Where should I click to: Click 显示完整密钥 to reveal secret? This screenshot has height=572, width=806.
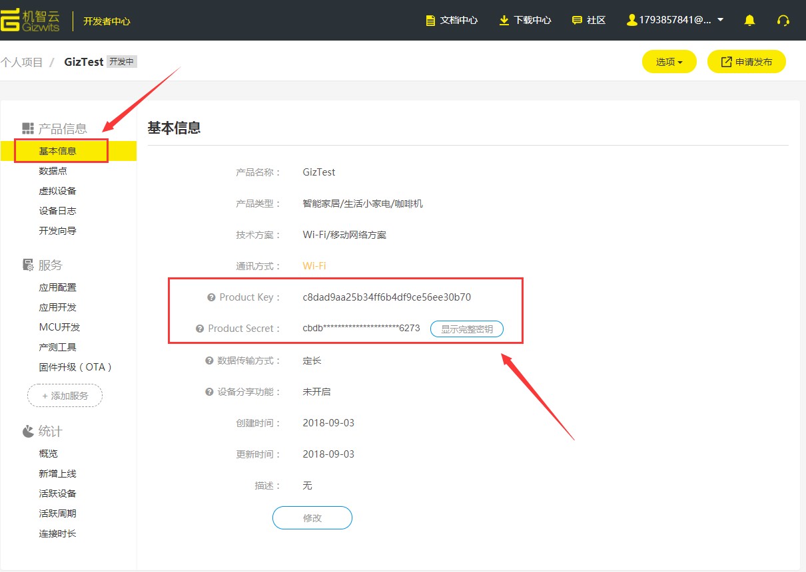pyautogui.click(x=466, y=329)
